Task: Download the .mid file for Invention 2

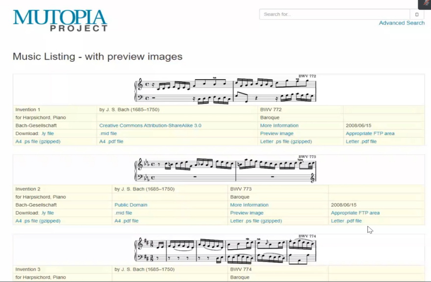Action: point(123,213)
